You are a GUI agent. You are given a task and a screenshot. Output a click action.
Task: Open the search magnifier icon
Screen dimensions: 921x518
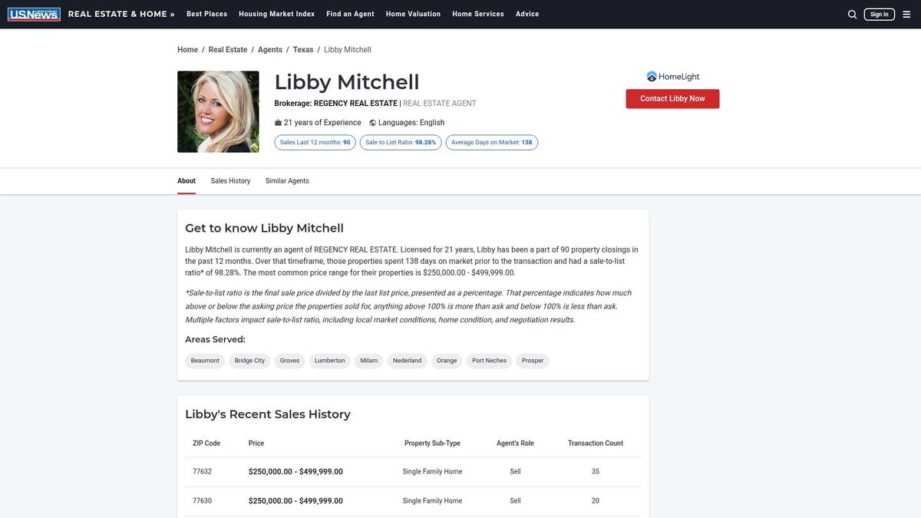pyautogui.click(x=852, y=14)
